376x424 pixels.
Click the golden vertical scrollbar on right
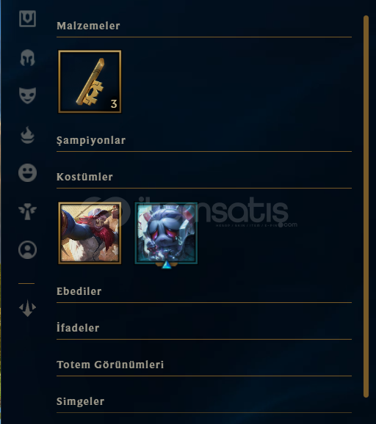coord(366,206)
